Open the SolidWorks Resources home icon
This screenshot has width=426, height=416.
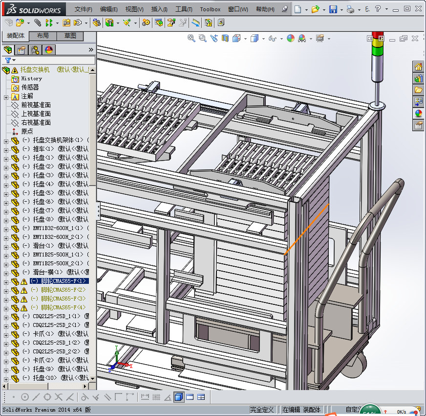[x=418, y=67]
